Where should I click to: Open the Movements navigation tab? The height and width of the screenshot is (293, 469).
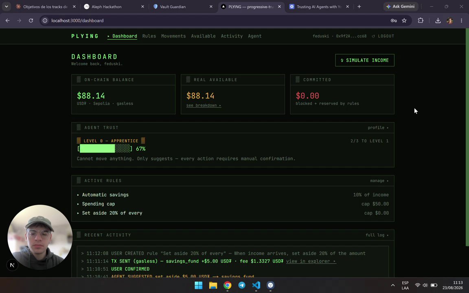coord(173,36)
